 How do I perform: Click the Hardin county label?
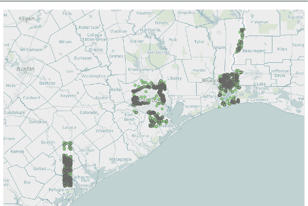click(199, 70)
